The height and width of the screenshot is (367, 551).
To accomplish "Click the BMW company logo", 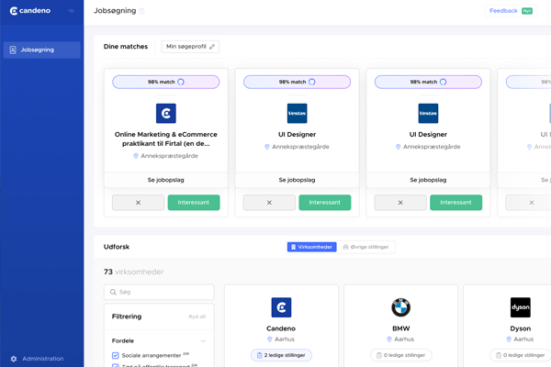I will pyautogui.click(x=400, y=307).
